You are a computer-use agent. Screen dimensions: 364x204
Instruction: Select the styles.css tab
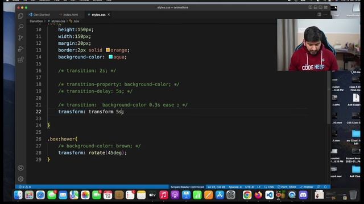coord(98,15)
